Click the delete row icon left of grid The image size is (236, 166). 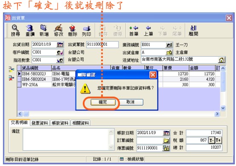pos(11,78)
